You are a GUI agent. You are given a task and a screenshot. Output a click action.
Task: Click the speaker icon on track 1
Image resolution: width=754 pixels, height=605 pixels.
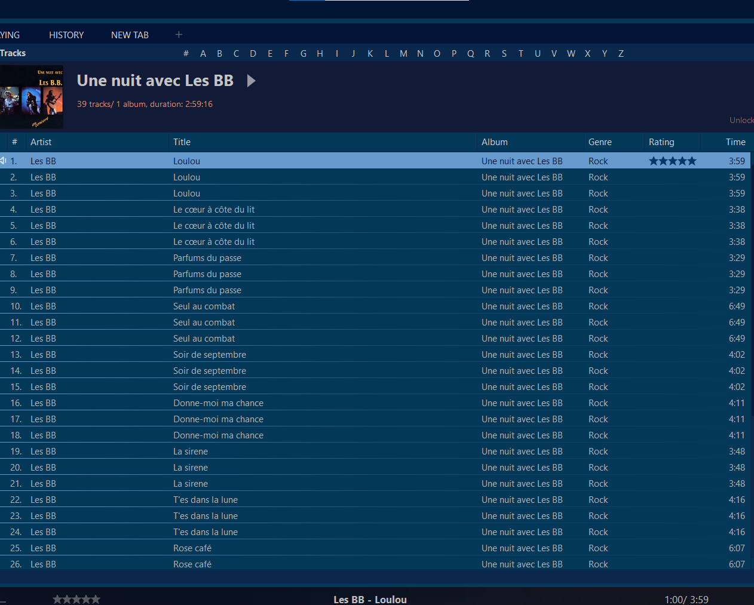[3, 161]
